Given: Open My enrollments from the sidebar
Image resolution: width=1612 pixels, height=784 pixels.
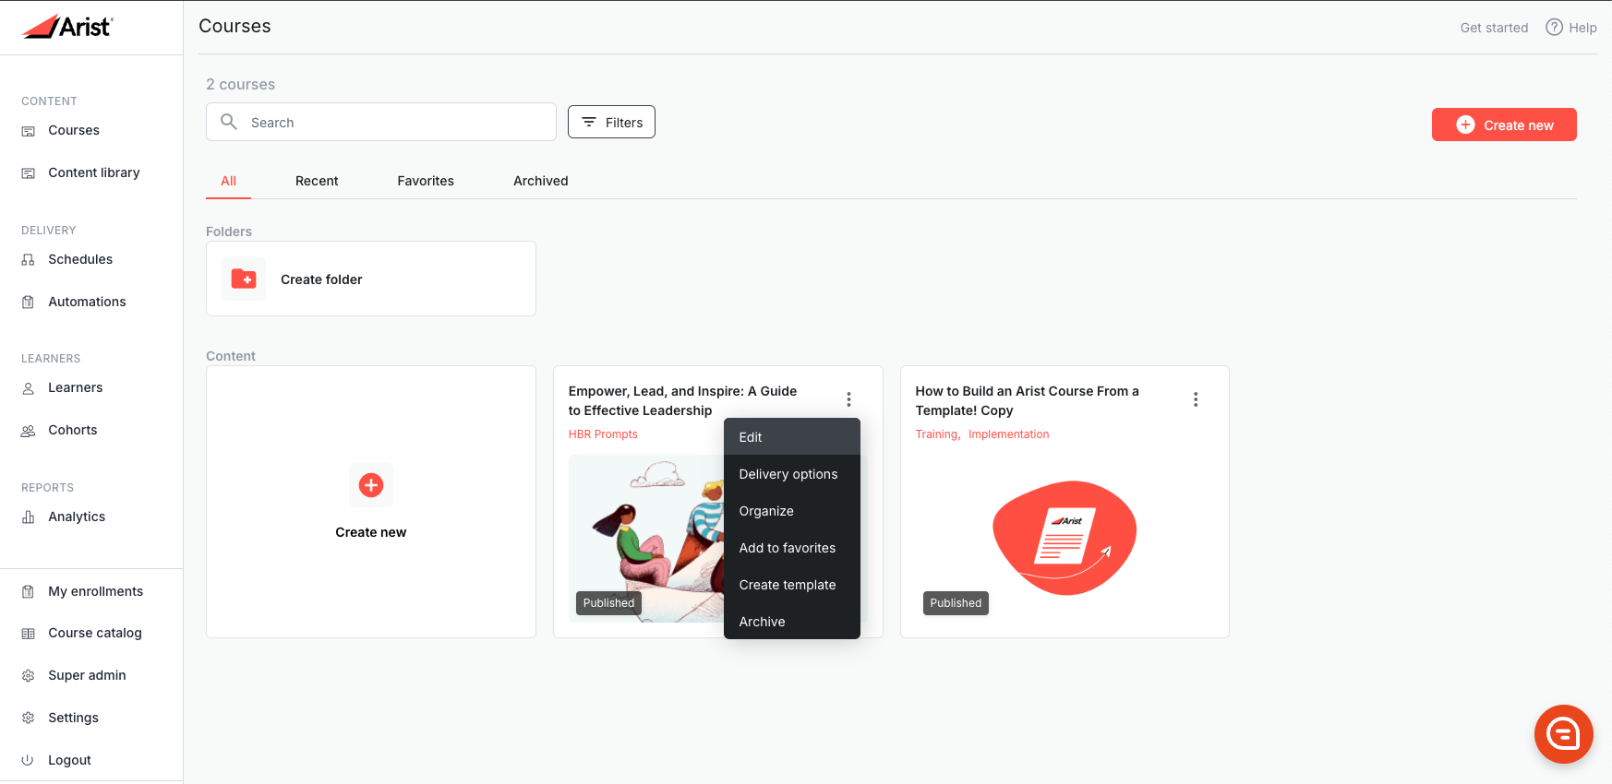Looking at the screenshot, I should pos(96,591).
